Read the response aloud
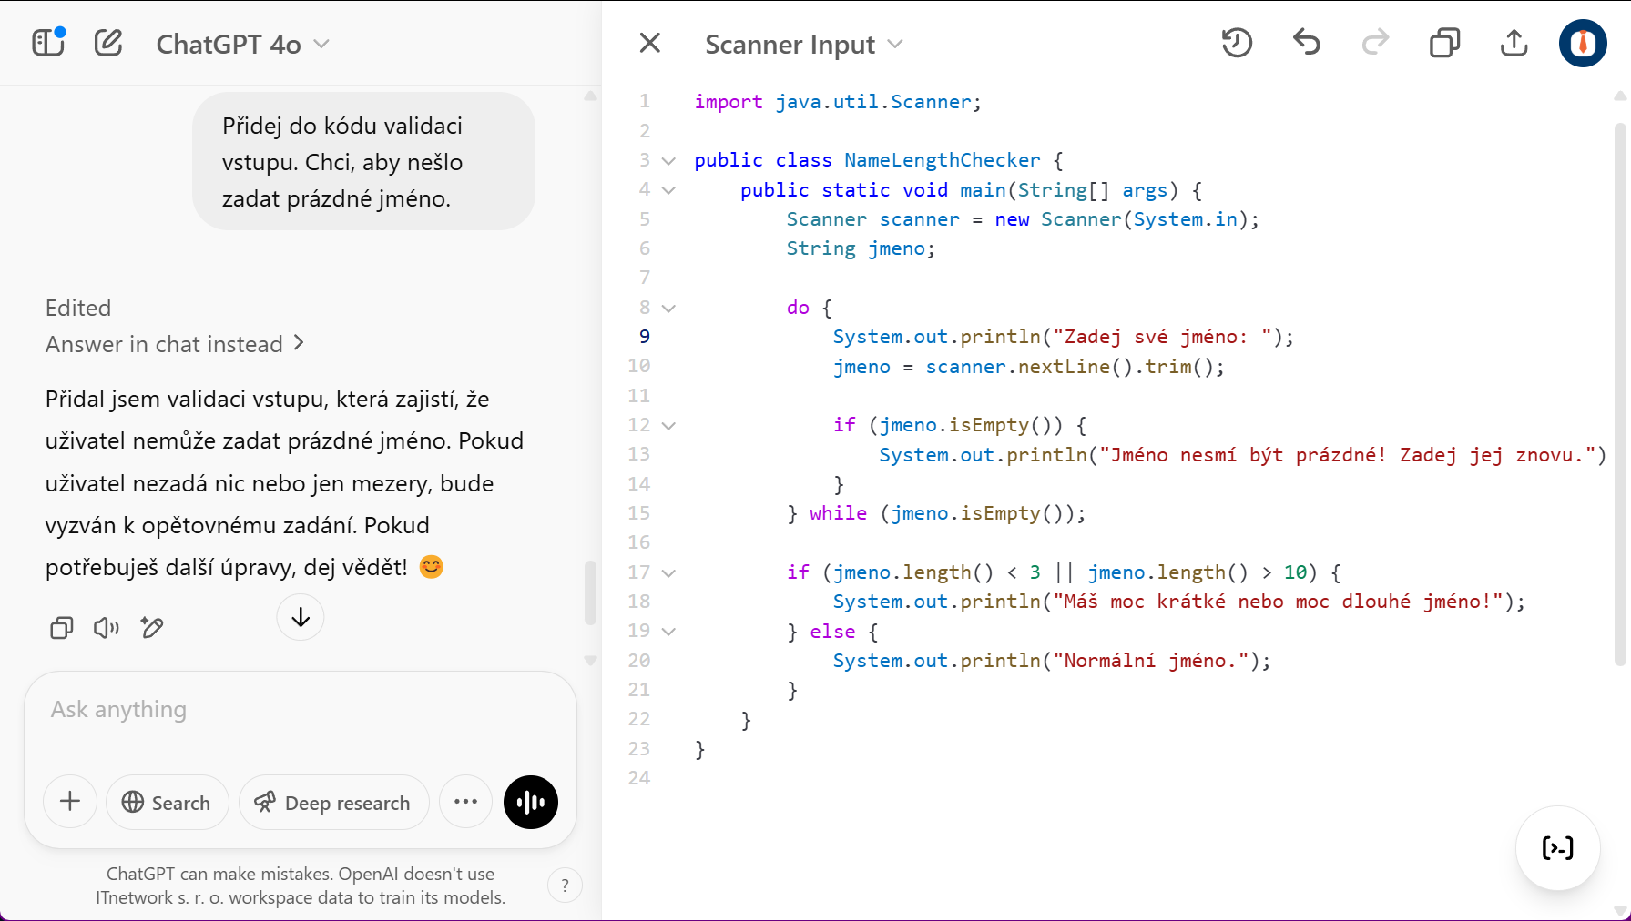1631x921 pixels. (x=107, y=628)
